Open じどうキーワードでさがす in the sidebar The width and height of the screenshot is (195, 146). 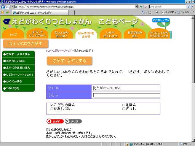coord(18,75)
